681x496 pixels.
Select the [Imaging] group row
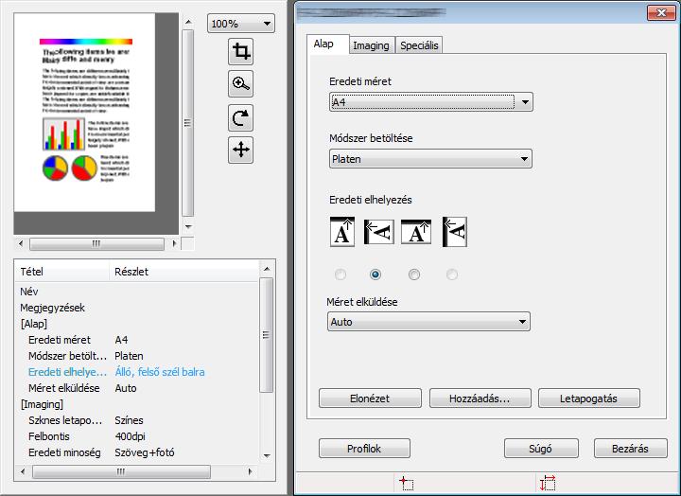click(x=137, y=404)
